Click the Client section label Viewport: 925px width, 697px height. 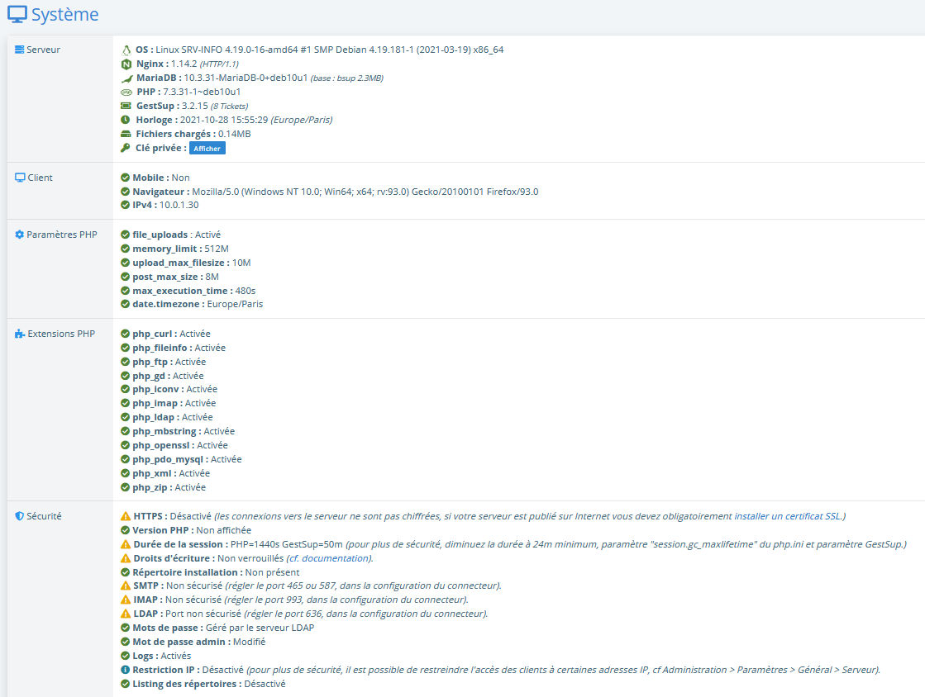click(x=41, y=178)
